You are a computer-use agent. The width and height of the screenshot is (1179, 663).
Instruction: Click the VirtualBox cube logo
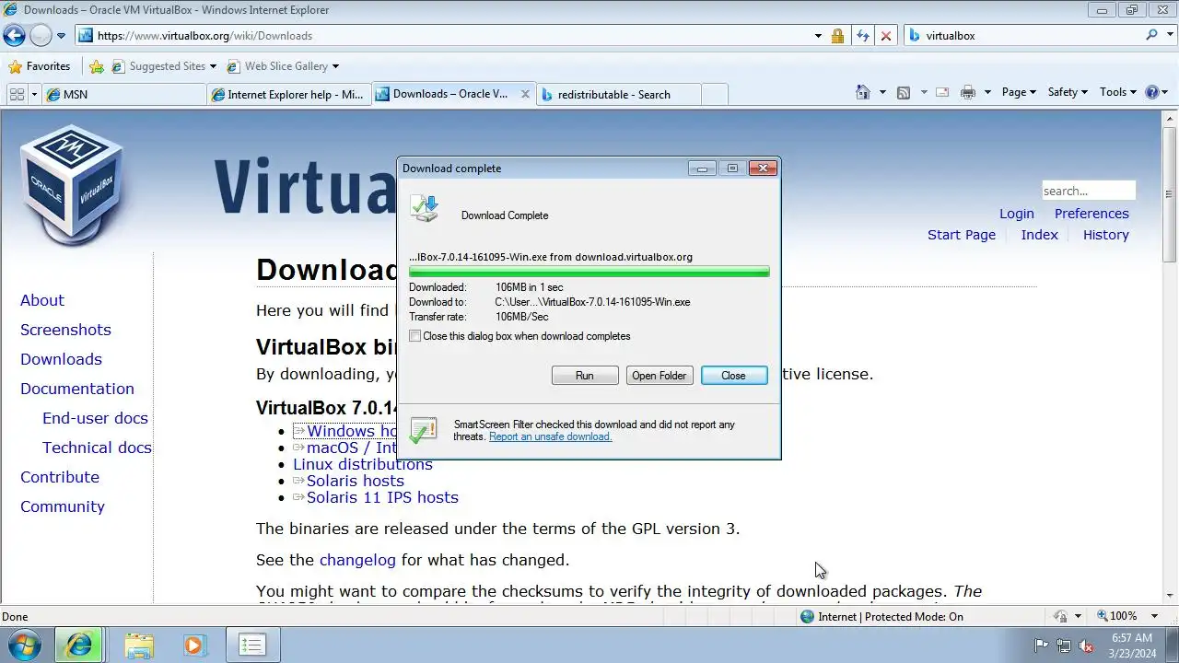(x=71, y=184)
